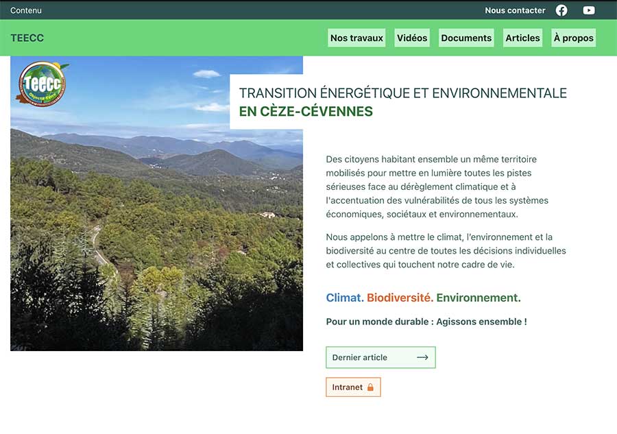The image size is (617, 434).
Task: Click the TEECC site title
Action: pyautogui.click(x=27, y=38)
